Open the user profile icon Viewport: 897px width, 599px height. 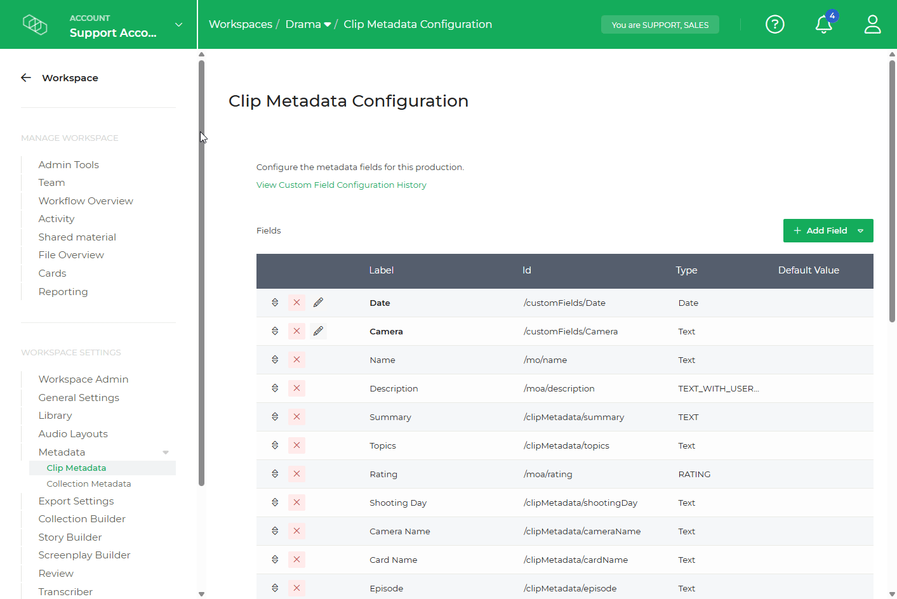pos(872,24)
